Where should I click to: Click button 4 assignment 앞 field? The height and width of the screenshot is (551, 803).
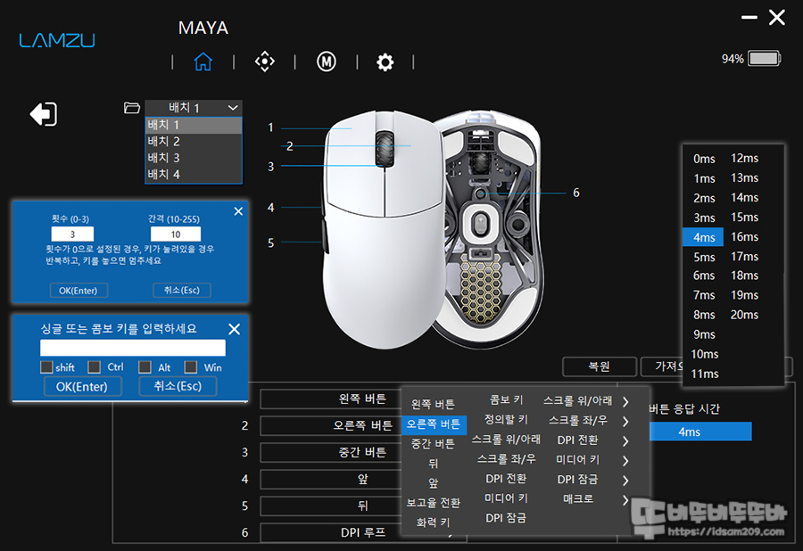(x=331, y=479)
